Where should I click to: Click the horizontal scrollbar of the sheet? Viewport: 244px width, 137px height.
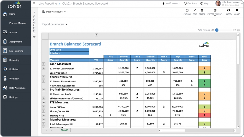(x=173, y=130)
